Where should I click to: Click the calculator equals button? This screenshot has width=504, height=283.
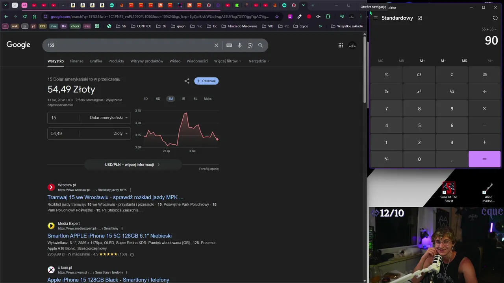pyautogui.click(x=484, y=159)
